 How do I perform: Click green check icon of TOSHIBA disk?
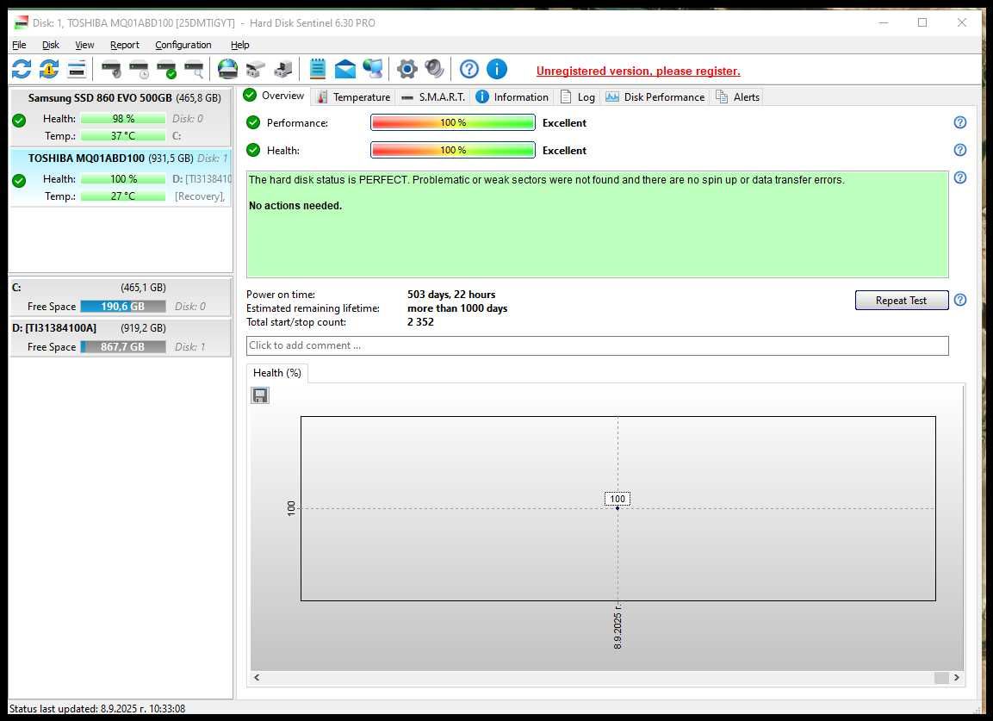pyautogui.click(x=19, y=181)
